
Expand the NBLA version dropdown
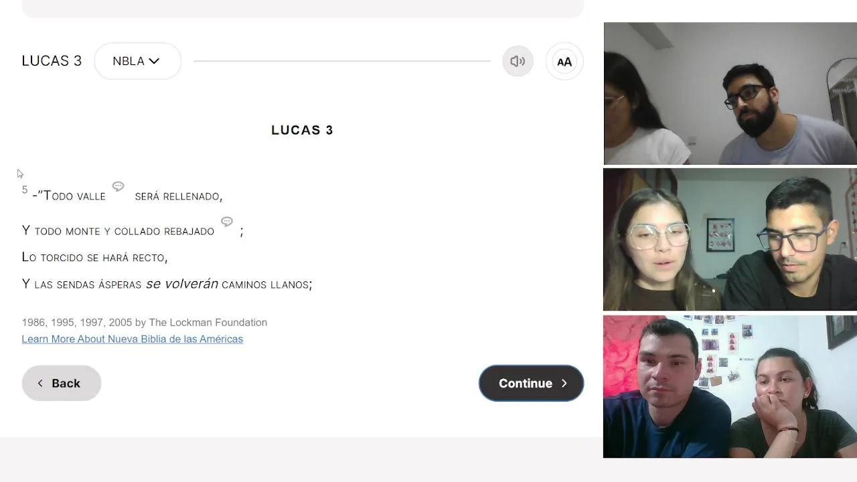point(137,61)
